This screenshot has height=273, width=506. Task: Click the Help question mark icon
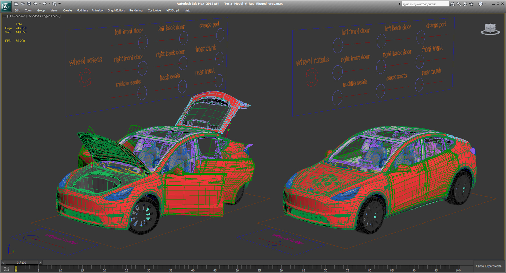point(480,4)
